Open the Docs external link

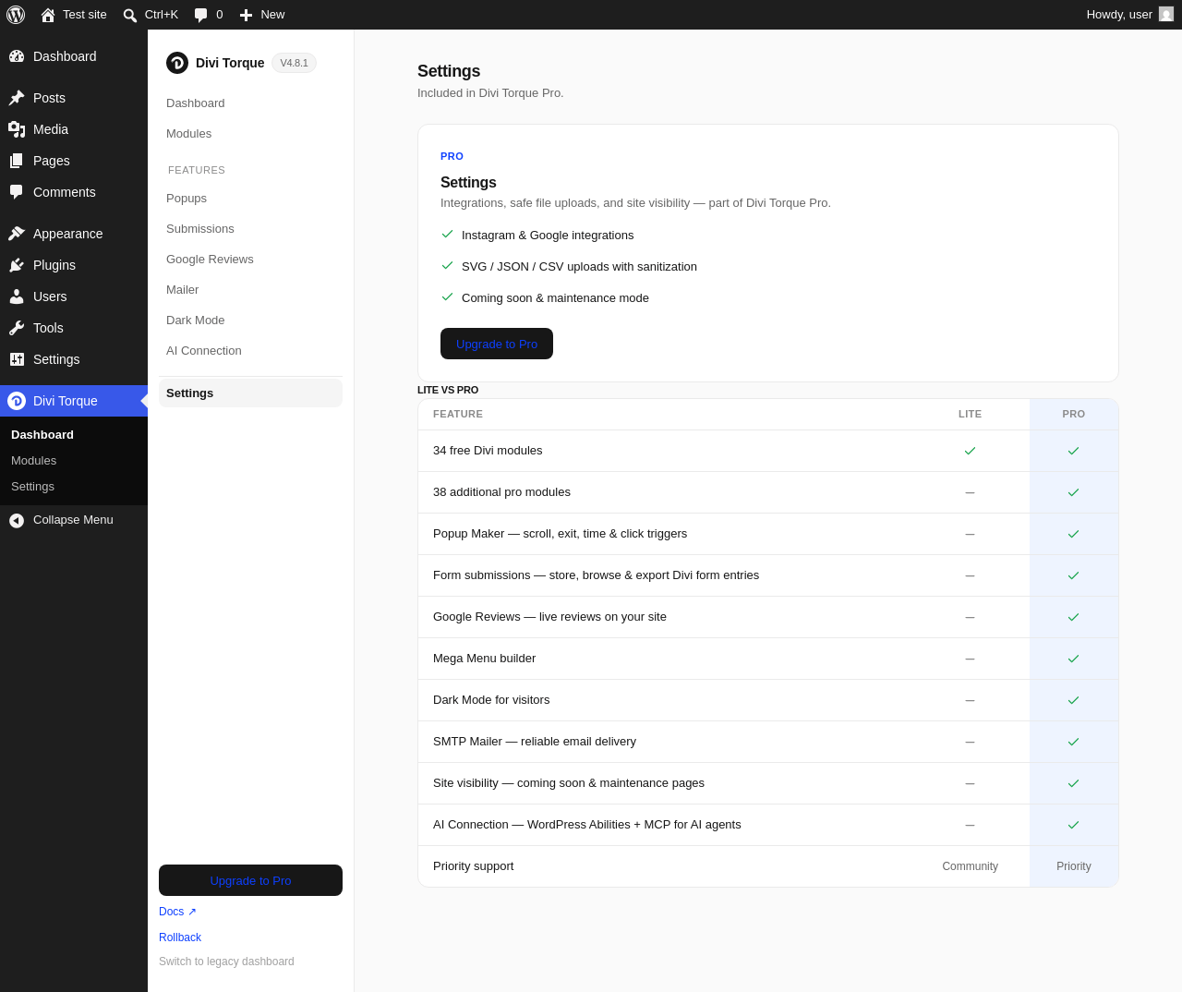177,912
